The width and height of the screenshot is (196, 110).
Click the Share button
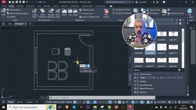pyautogui.click(x=42, y=2)
